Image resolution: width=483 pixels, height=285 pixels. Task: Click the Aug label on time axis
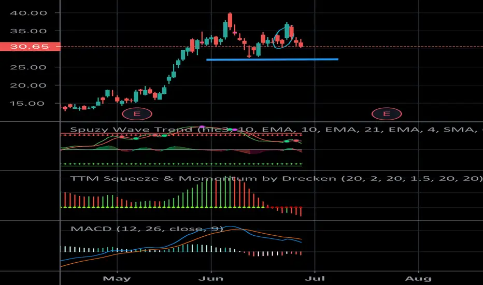[418, 279]
